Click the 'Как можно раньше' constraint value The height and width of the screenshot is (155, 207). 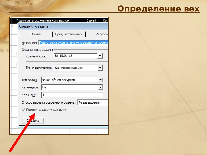[x=69, y=68]
